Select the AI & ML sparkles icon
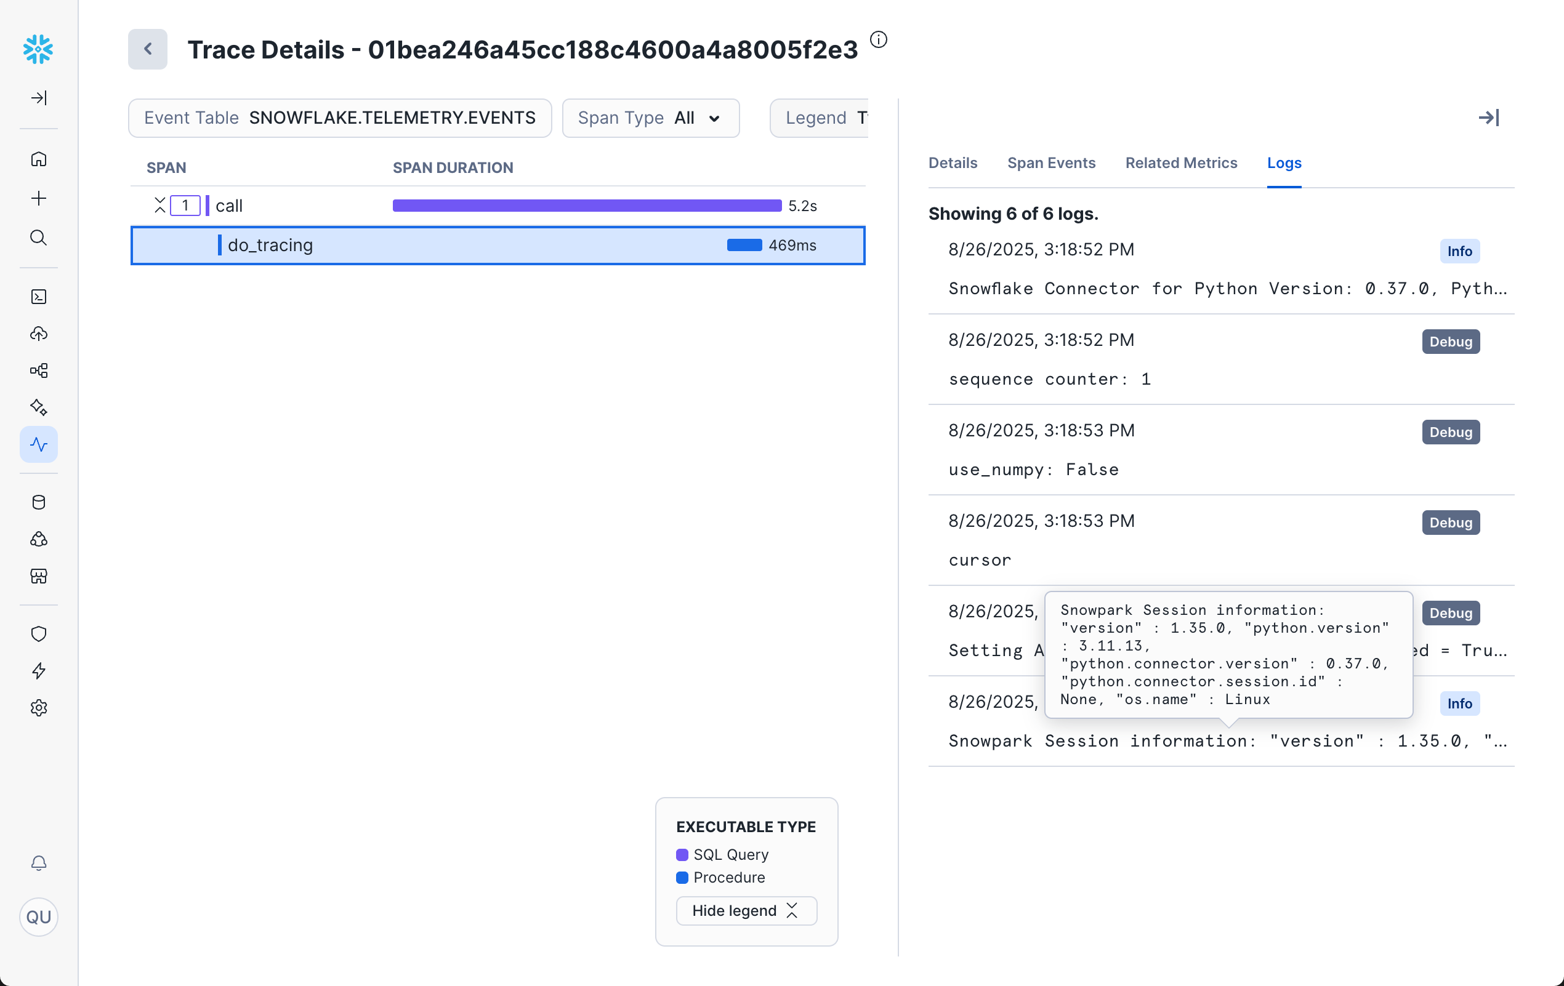This screenshot has width=1564, height=986. 38,407
